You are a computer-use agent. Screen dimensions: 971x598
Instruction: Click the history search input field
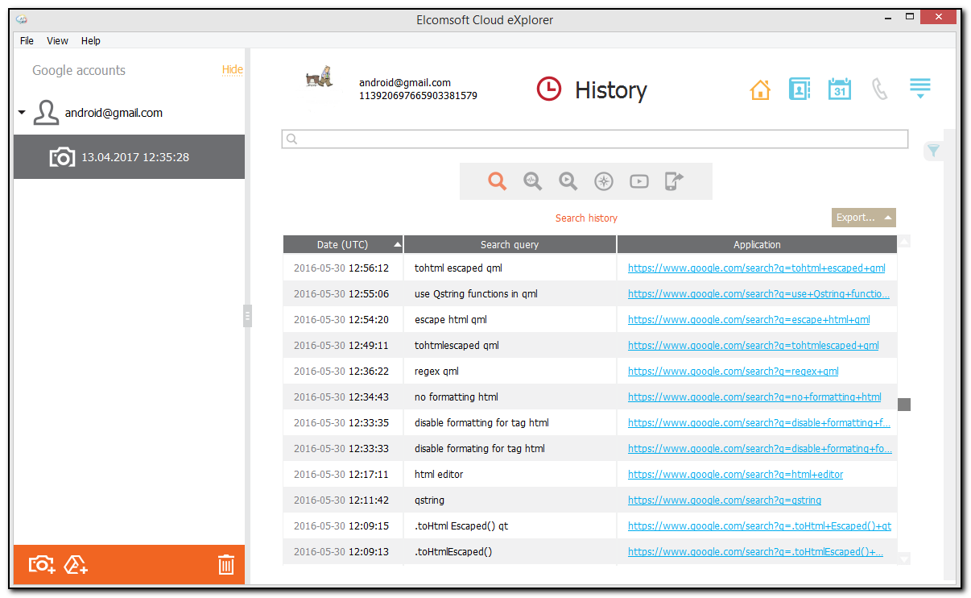pyautogui.click(x=596, y=139)
